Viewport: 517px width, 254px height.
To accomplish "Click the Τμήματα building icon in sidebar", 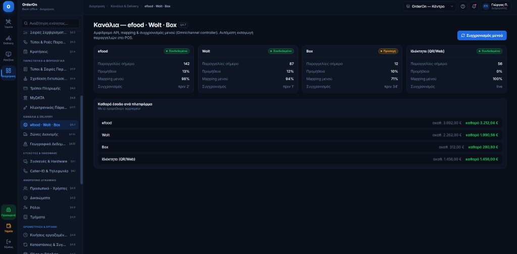I will [25, 217].
